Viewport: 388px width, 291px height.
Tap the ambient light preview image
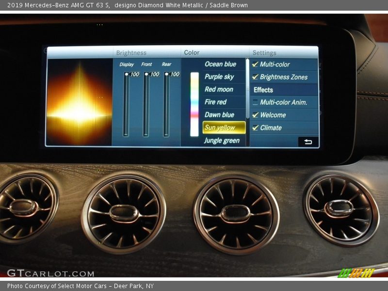click(x=79, y=102)
